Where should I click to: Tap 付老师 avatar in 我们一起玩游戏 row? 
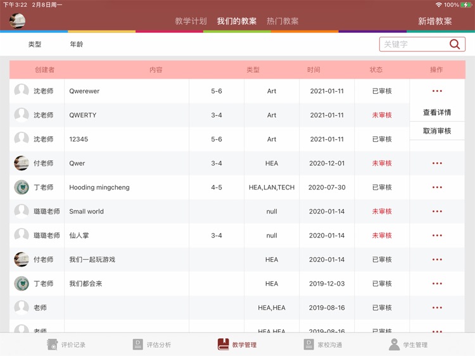click(x=22, y=259)
